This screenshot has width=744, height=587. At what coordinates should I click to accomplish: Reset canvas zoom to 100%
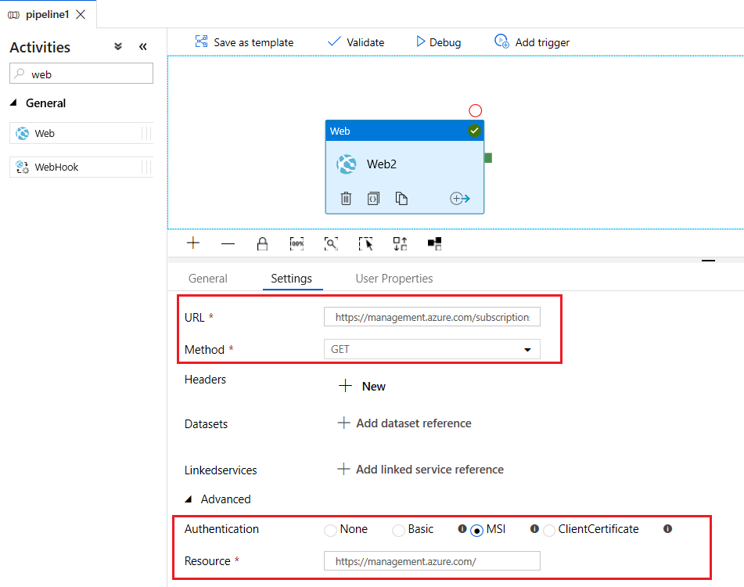(x=297, y=243)
